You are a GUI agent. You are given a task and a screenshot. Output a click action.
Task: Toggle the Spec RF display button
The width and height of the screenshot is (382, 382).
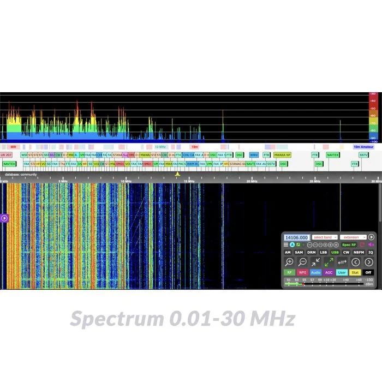[x=349, y=245]
